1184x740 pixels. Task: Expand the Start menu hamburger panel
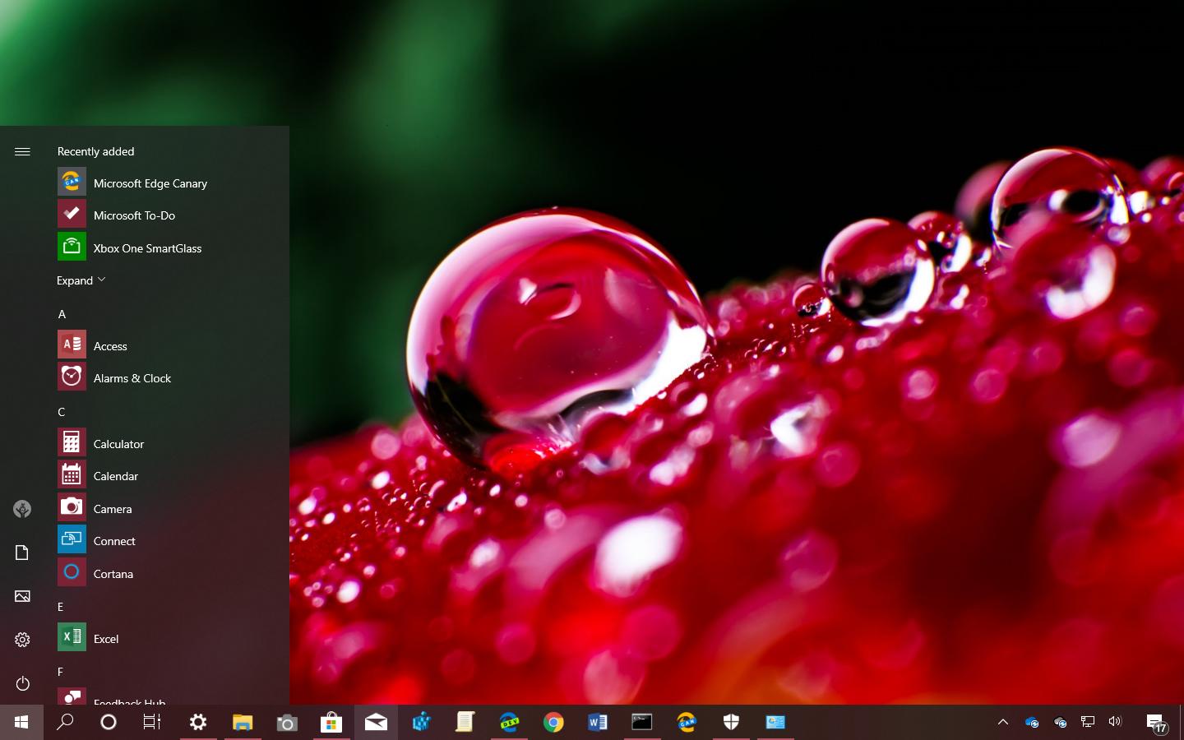pos(22,151)
